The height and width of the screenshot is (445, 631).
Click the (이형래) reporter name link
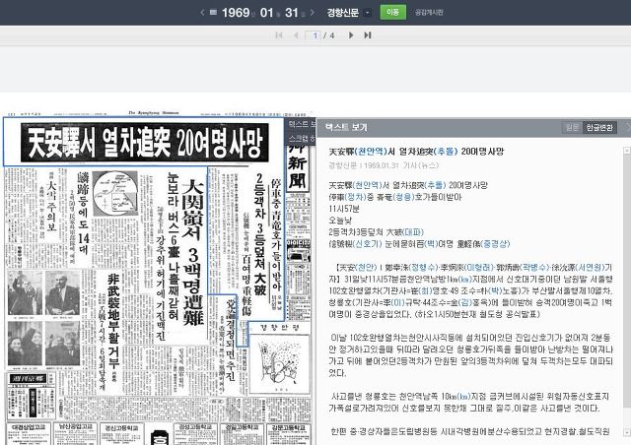pyautogui.click(x=479, y=268)
